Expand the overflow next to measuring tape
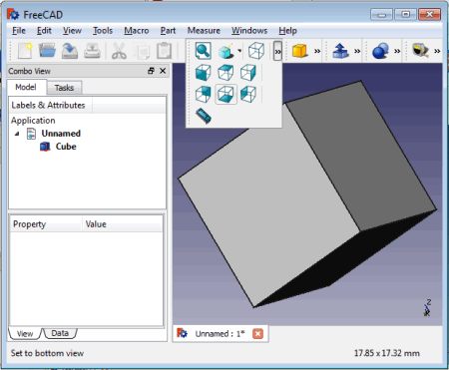The image size is (449, 370). 437,51
